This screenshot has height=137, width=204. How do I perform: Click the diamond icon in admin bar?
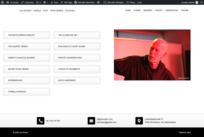coord(98,2)
